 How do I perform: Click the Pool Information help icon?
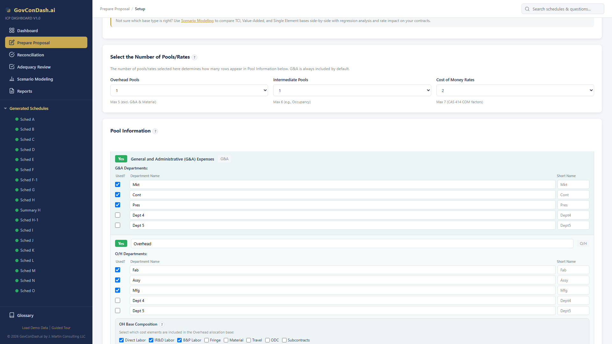[x=155, y=131]
